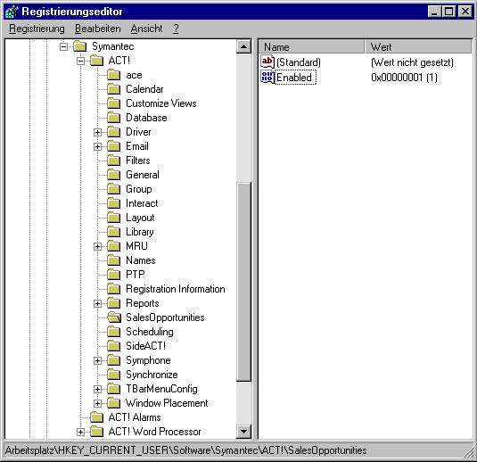Image resolution: width=477 pixels, height=462 pixels.
Task: Select the Enabled value entry
Action: point(295,78)
